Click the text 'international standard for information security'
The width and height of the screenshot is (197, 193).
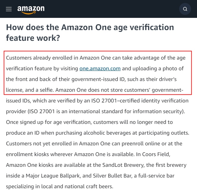(x=126, y=111)
